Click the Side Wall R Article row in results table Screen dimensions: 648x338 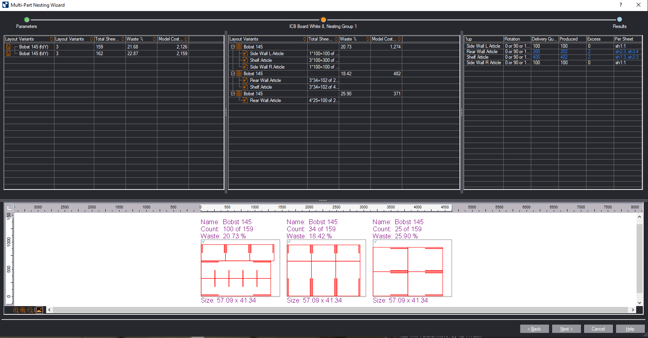coord(553,63)
